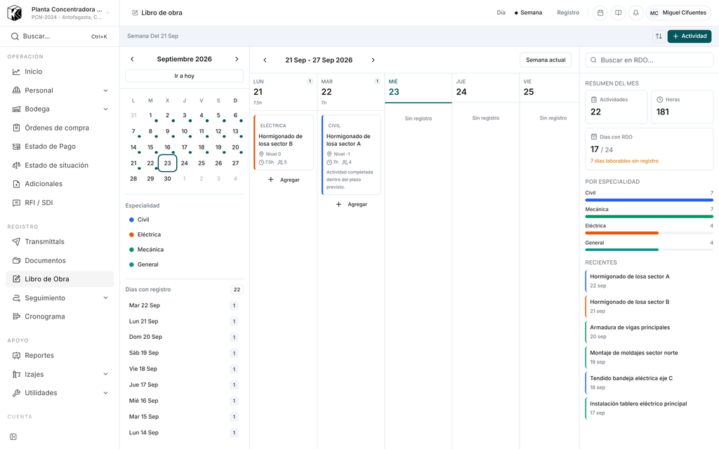Go to previous week

[x=265, y=60]
